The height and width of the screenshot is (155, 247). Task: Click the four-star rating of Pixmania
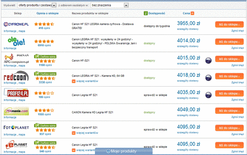[44, 110]
